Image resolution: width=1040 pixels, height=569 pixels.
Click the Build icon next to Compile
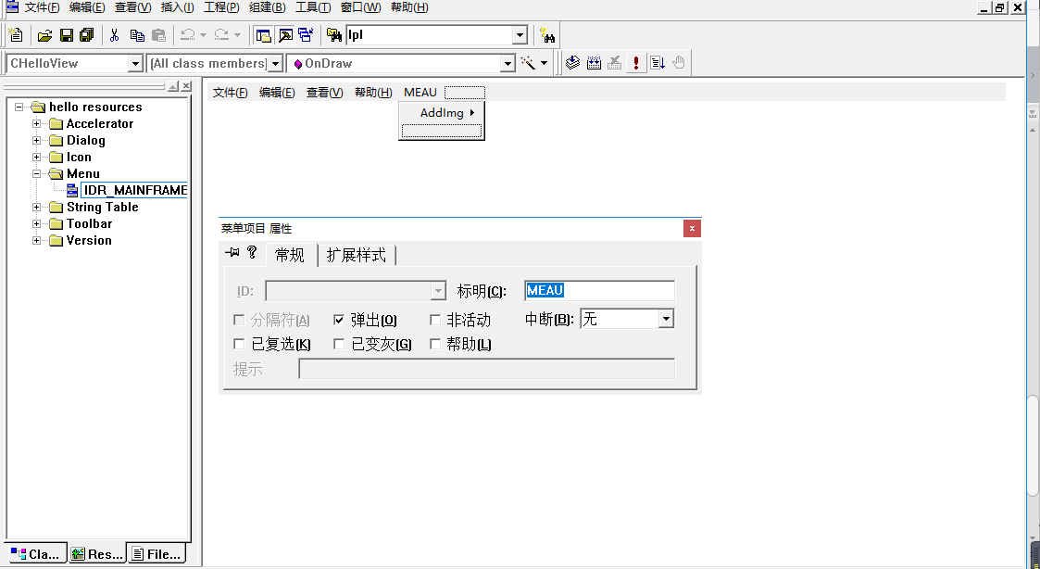pyautogui.click(x=594, y=63)
